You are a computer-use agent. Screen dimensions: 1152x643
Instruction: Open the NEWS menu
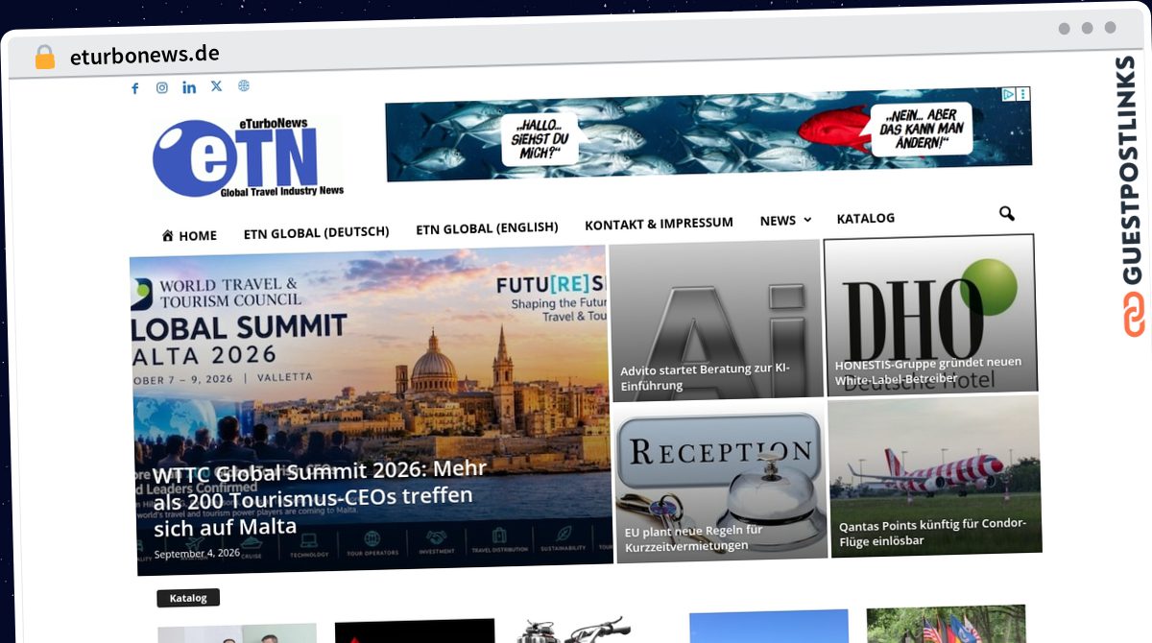778,221
